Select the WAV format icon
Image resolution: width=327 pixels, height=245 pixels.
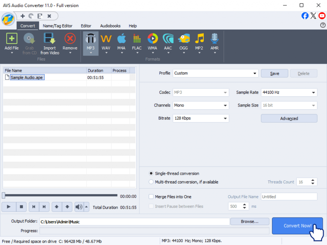106,39
